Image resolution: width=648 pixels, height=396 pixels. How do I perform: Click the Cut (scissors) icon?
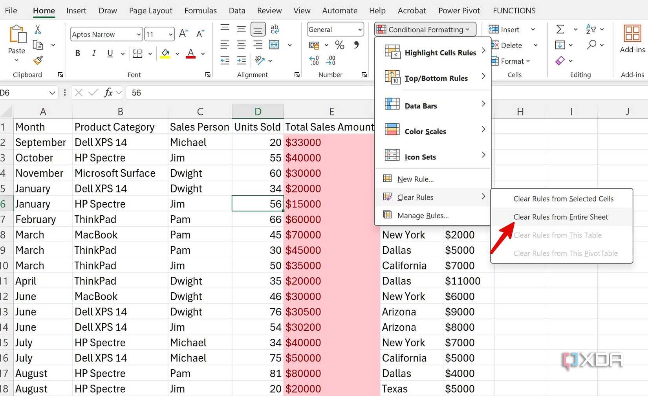tap(38, 29)
